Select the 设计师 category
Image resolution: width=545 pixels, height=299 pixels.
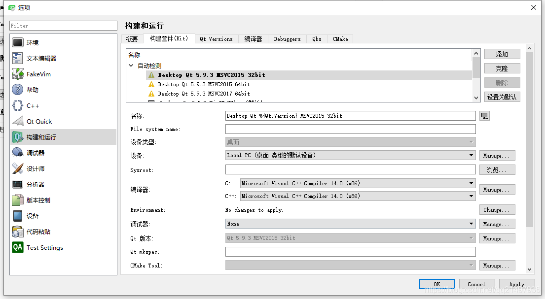tap(63, 169)
